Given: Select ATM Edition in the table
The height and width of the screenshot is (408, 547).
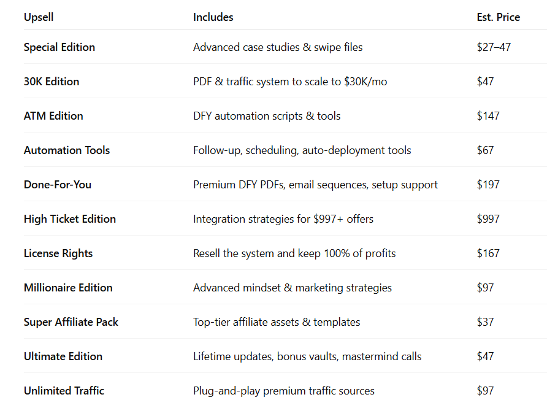Looking at the screenshot, I should [x=53, y=116].
